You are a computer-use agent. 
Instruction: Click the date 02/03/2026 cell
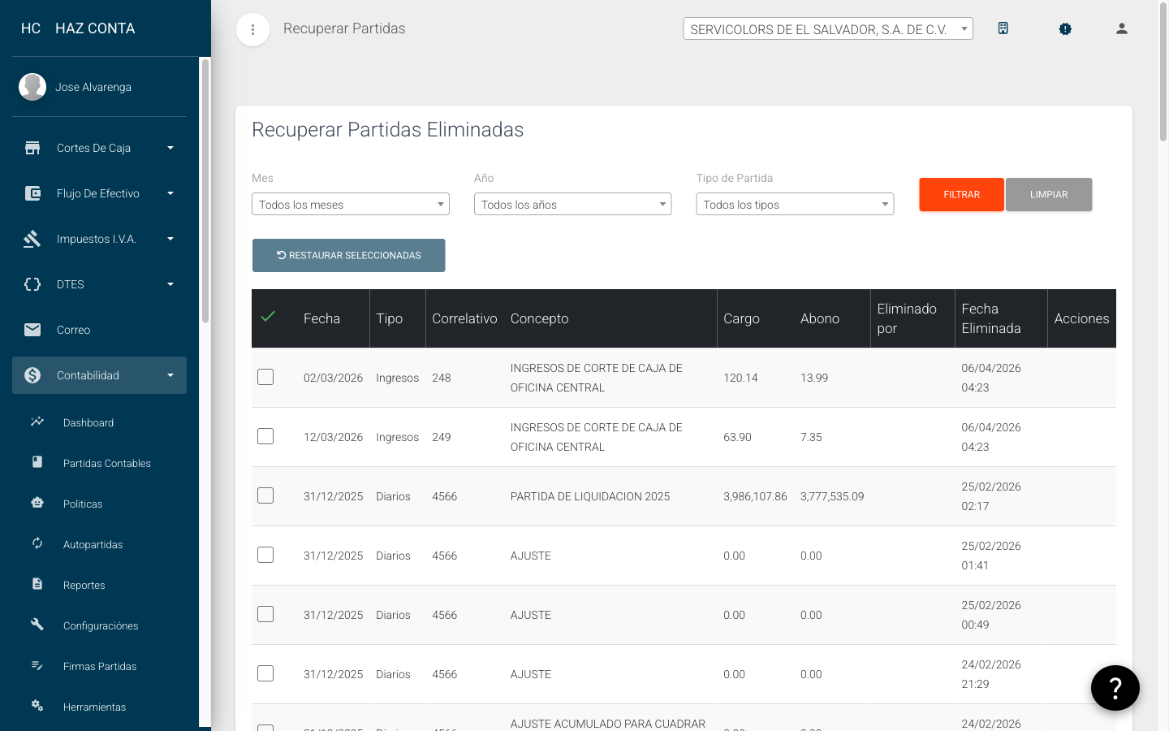pos(333,378)
